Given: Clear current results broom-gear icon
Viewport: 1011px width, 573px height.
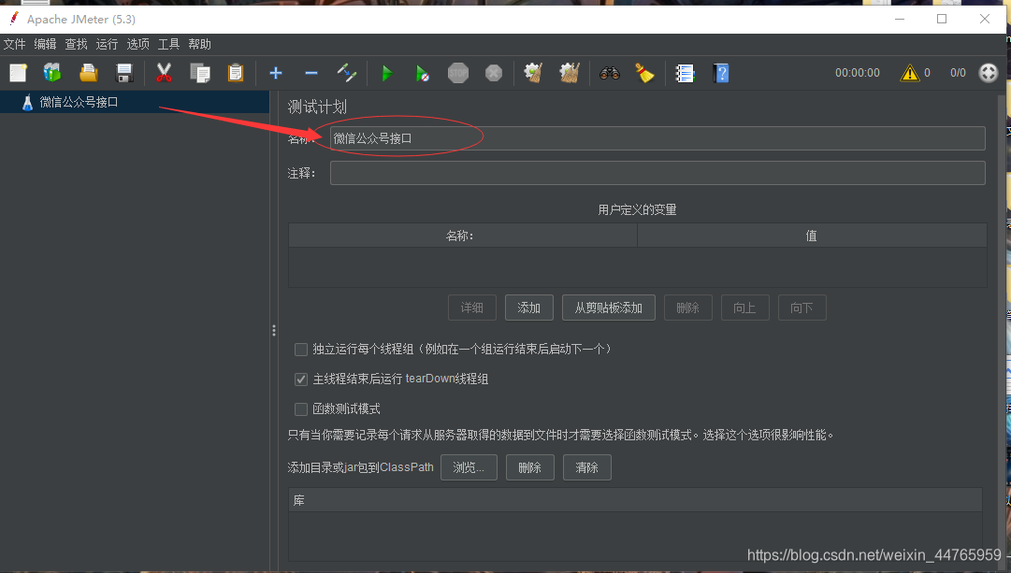Looking at the screenshot, I should pyautogui.click(x=533, y=73).
